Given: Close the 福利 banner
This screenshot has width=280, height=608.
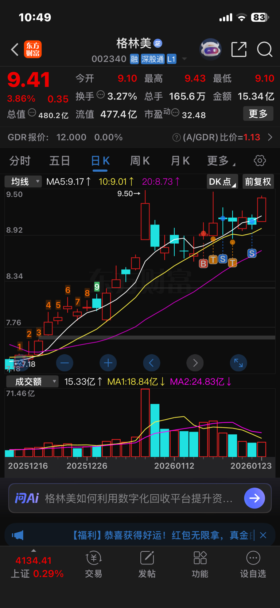Looking at the screenshot, I should click(263, 535).
